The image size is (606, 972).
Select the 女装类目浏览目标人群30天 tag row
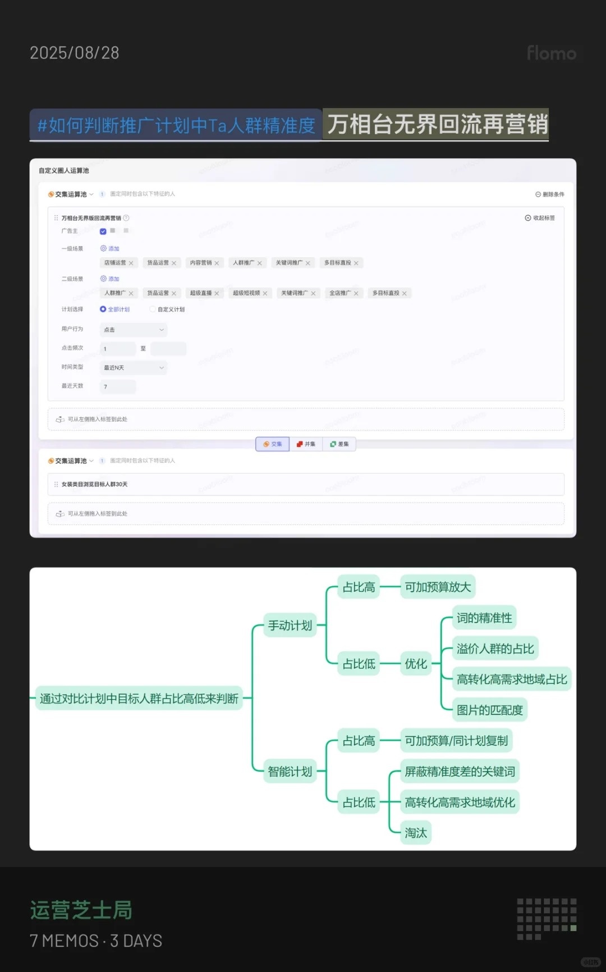pos(306,484)
